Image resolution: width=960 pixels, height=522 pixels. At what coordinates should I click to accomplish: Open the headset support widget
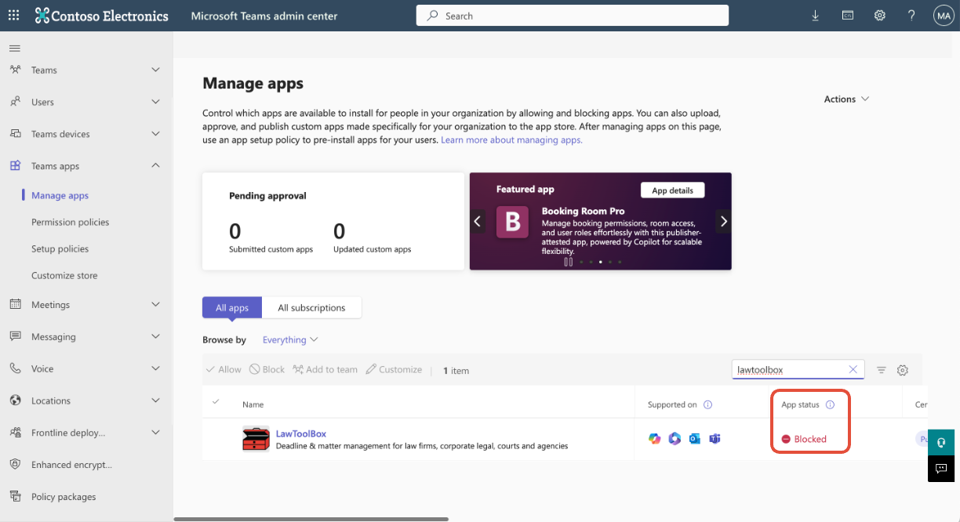941,442
